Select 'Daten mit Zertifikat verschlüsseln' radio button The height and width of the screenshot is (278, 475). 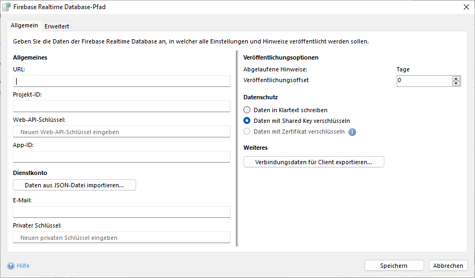coord(247,131)
